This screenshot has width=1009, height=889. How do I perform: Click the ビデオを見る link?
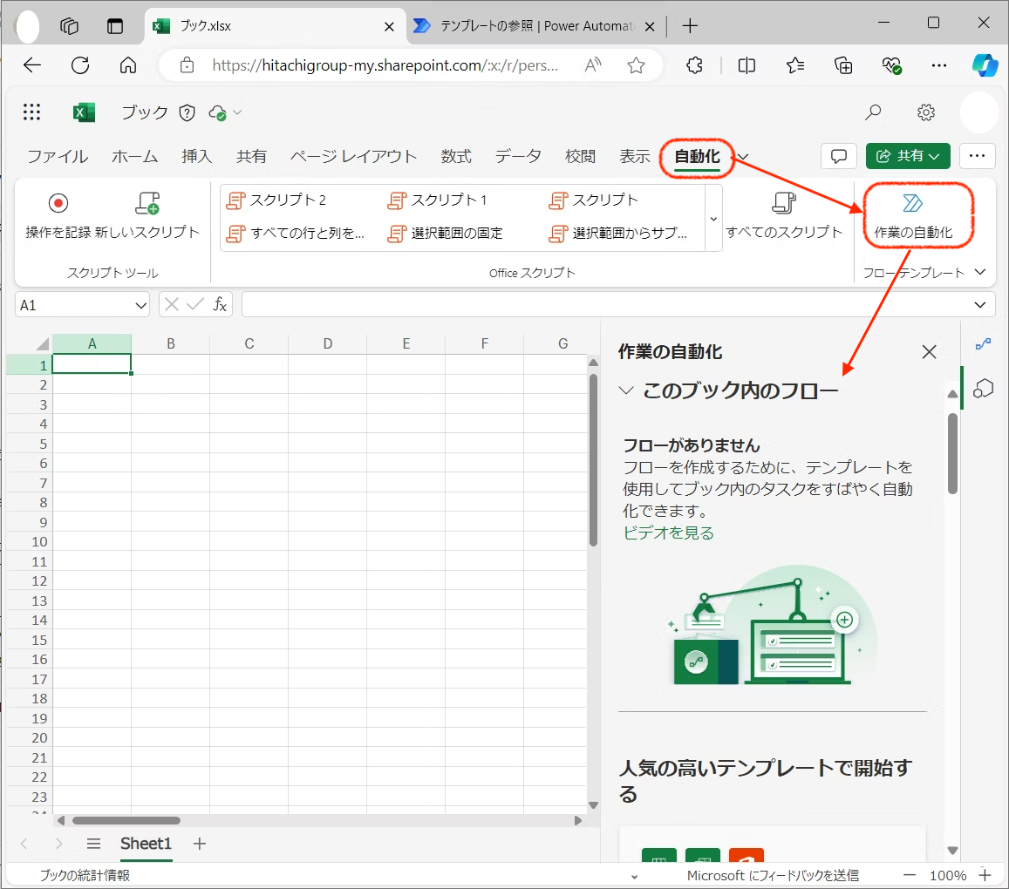pos(669,533)
